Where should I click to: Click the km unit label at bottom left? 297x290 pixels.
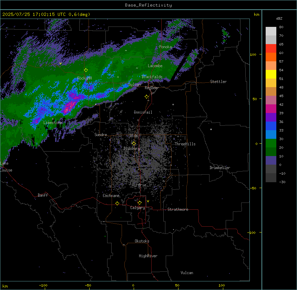[5, 286]
